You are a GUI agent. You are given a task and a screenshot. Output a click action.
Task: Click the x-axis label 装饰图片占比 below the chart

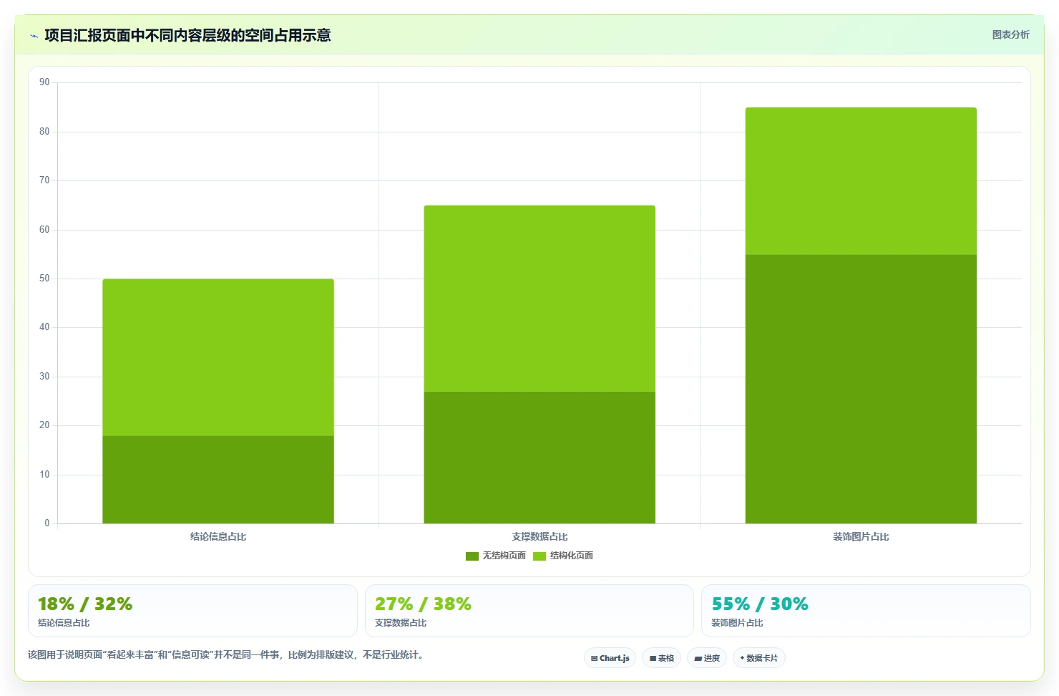tap(861, 536)
